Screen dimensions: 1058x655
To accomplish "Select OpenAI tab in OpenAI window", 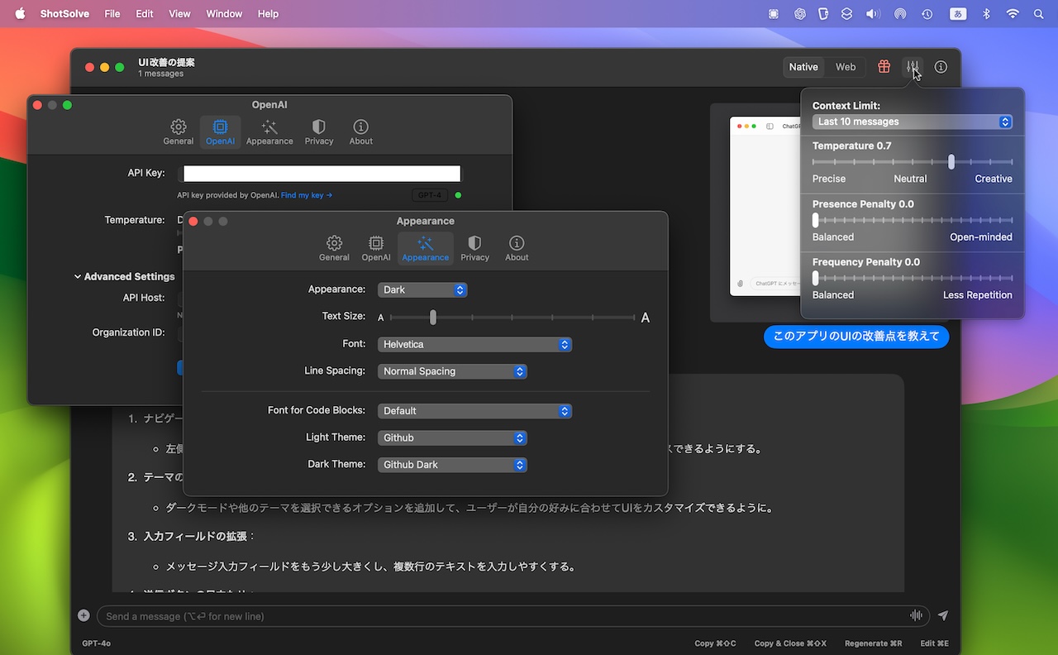I will pos(221,131).
